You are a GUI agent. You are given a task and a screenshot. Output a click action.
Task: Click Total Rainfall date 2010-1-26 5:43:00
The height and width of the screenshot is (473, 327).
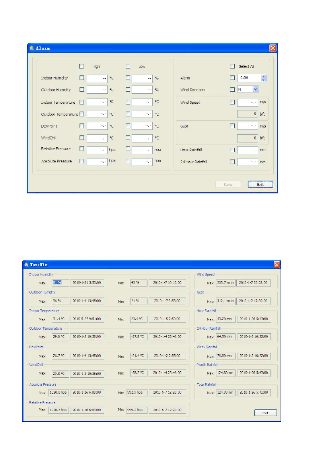click(x=254, y=392)
